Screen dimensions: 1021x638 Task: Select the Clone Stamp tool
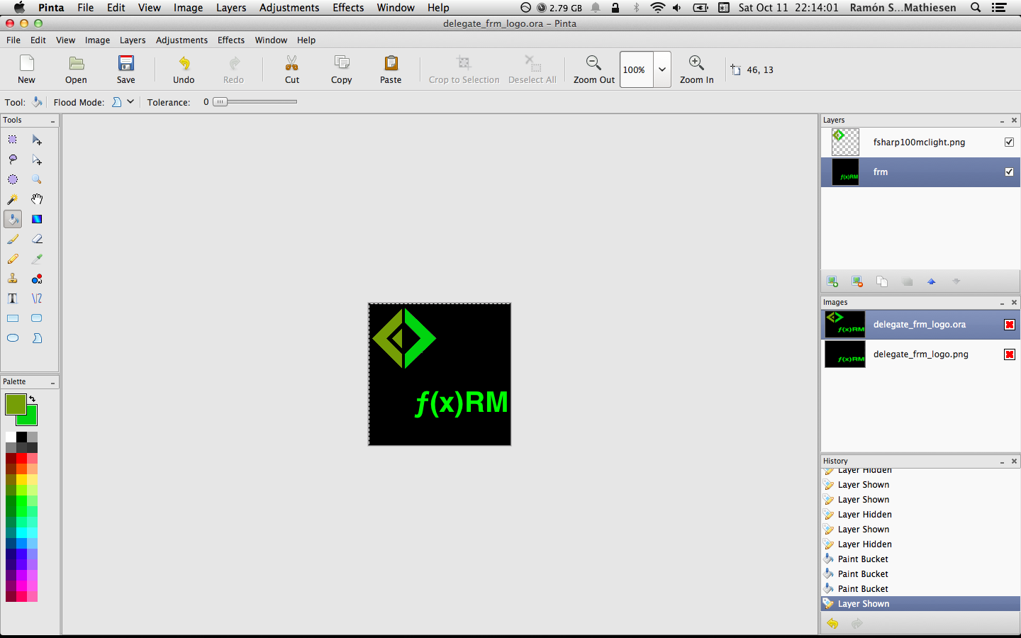pyautogui.click(x=13, y=279)
